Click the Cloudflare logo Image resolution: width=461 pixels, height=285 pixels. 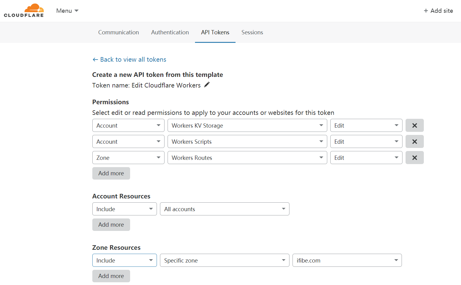(x=24, y=11)
